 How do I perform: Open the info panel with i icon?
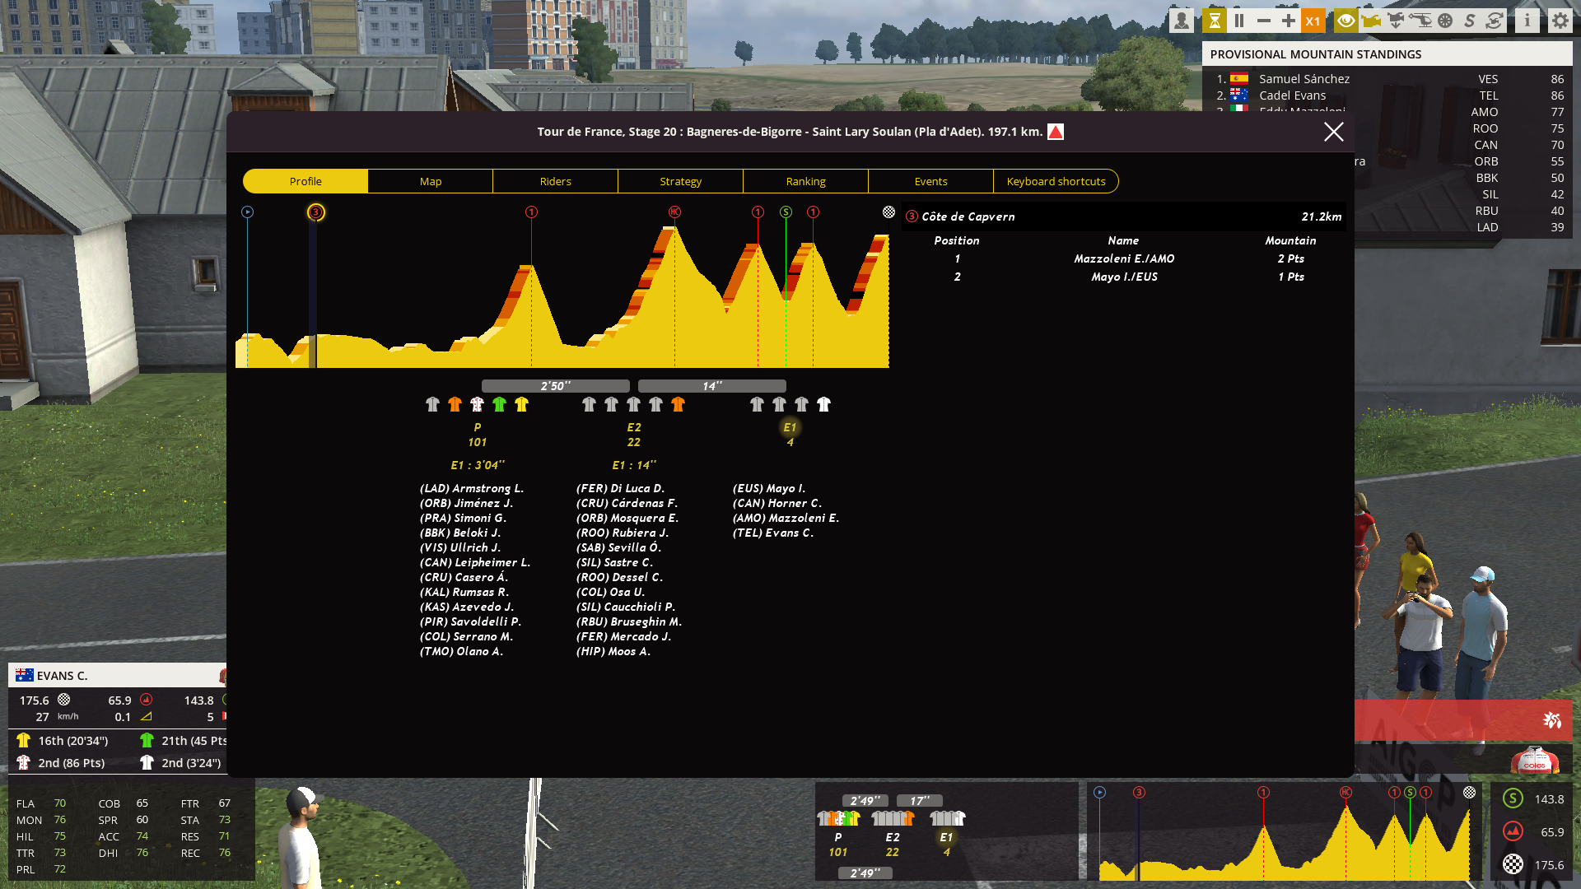(x=1527, y=21)
